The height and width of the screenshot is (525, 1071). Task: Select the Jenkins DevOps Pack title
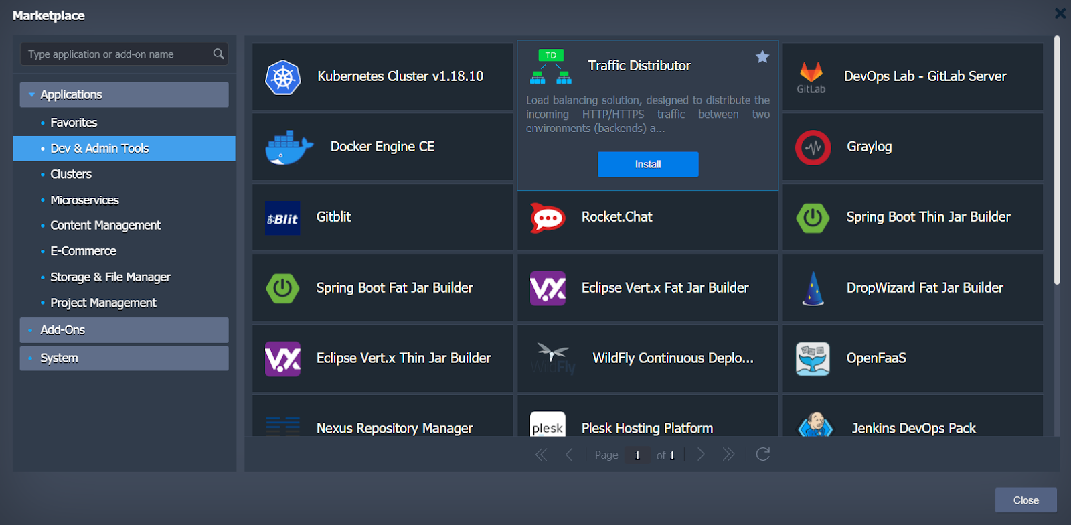(x=914, y=429)
